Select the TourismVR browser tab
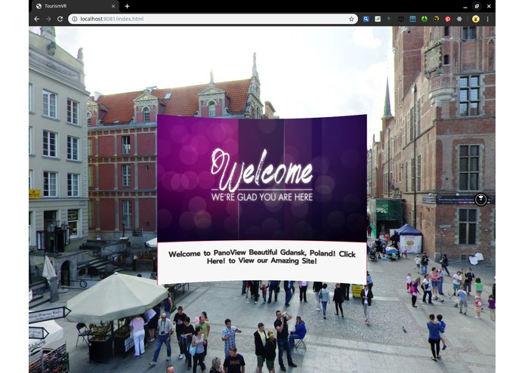The width and height of the screenshot is (525, 373). coord(76,6)
